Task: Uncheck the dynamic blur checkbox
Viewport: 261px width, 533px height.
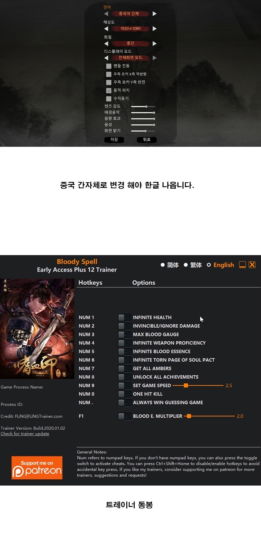Action: (x=109, y=90)
